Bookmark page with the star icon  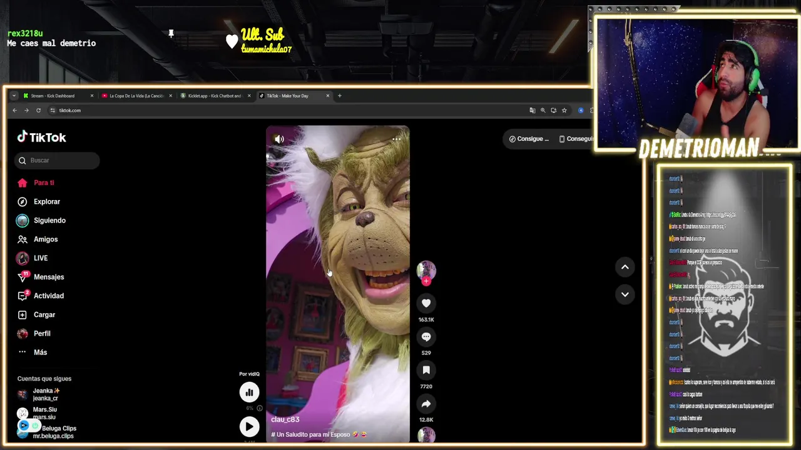pyautogui.click(x=564, y=110)
